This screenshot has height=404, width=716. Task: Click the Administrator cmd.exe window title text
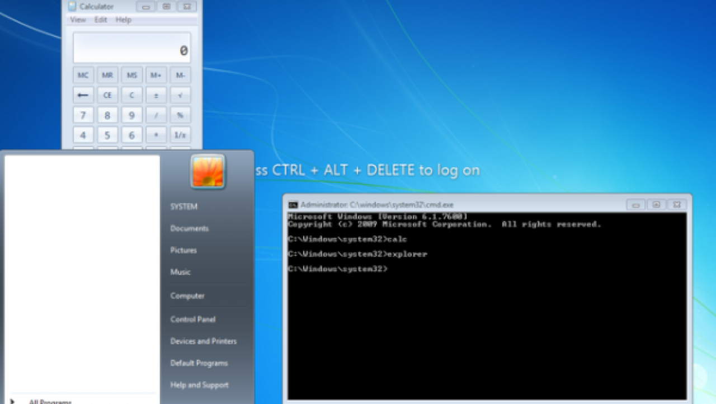click(x=377, y=205)
